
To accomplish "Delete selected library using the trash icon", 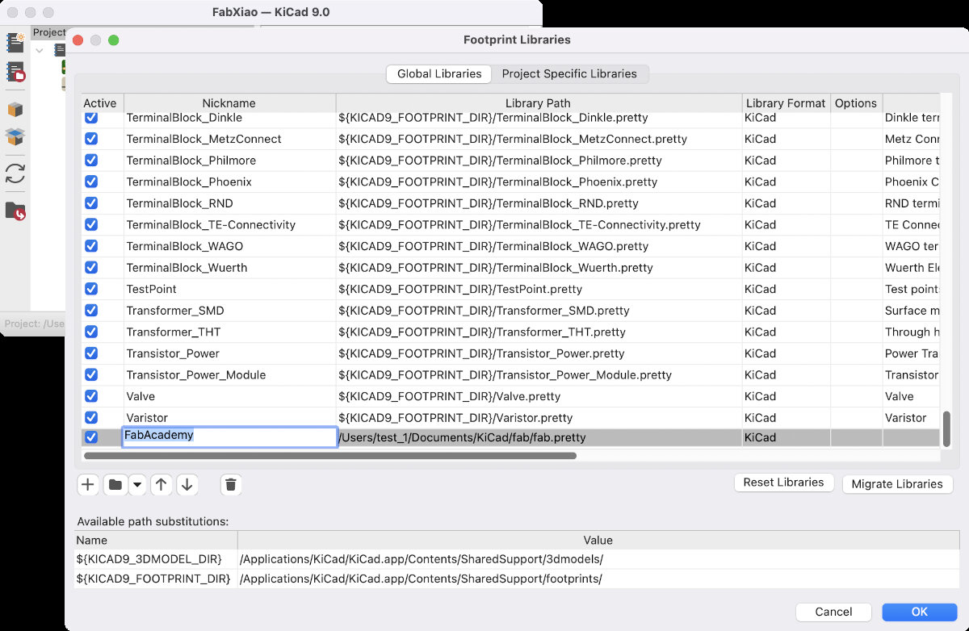I will click(x=231, y=484).
